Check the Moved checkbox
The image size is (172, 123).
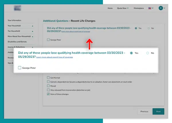48,86
